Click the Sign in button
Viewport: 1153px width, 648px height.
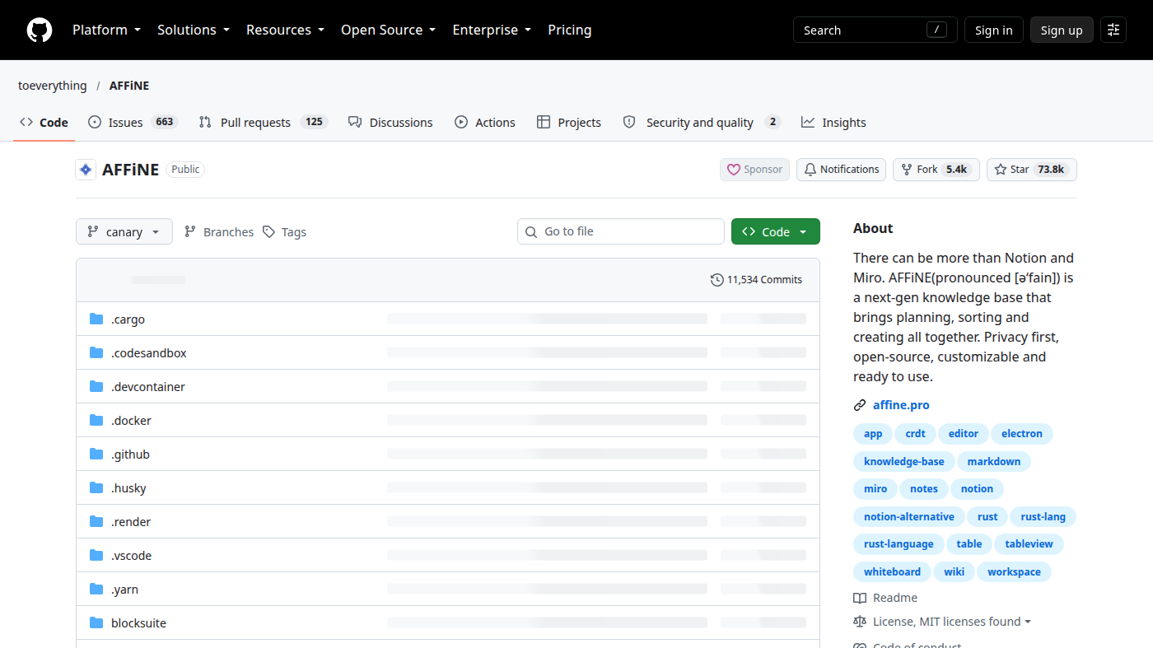pos(994,30)
